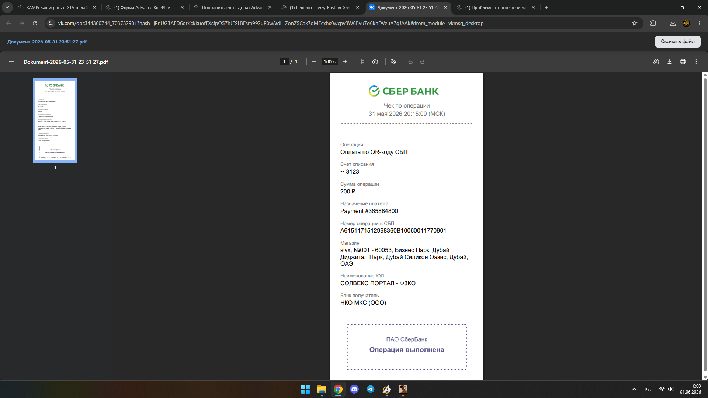The image size is (708, 398).
Task: Download the PDF from viewer toolbar
Action: pyautogui.click(x=670, y=62)
